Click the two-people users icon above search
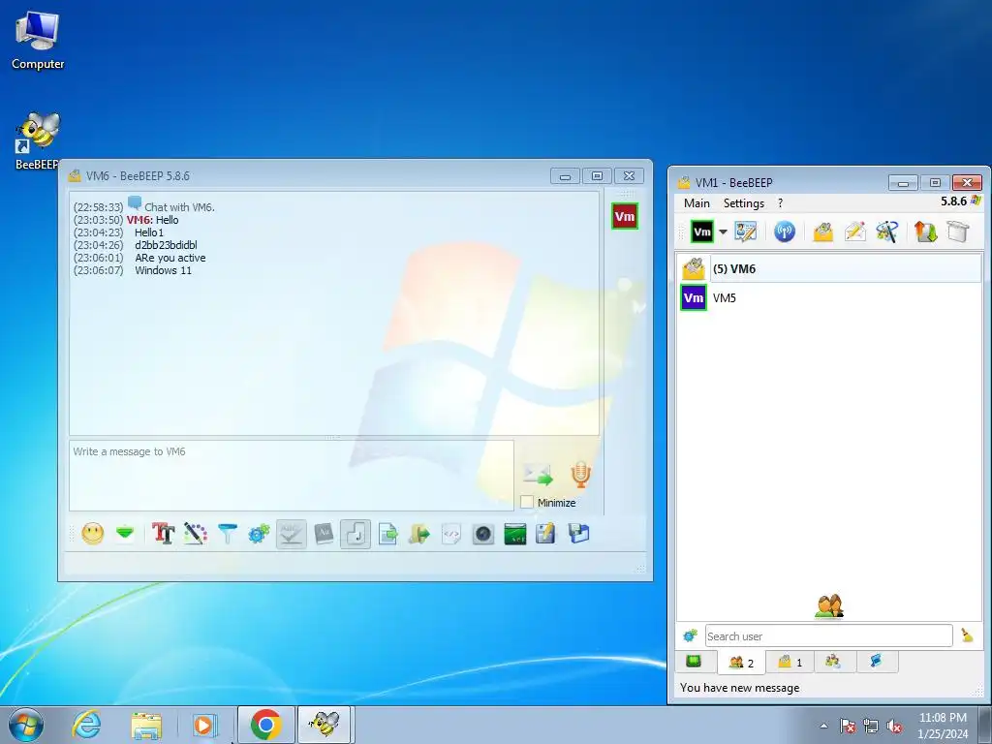The width and height of the screenshot is (992, 744). click(829, 606)
